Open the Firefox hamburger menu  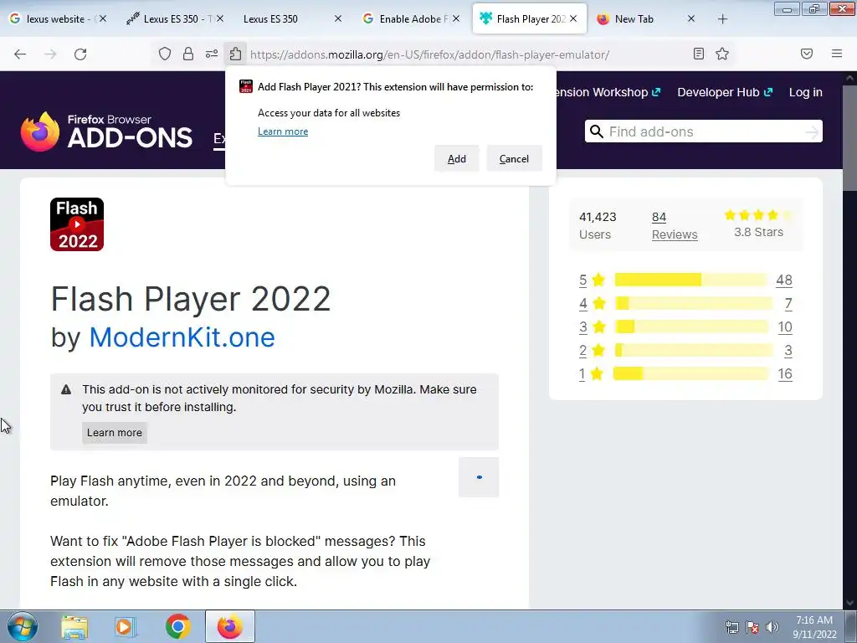click(x=837, y=54)
